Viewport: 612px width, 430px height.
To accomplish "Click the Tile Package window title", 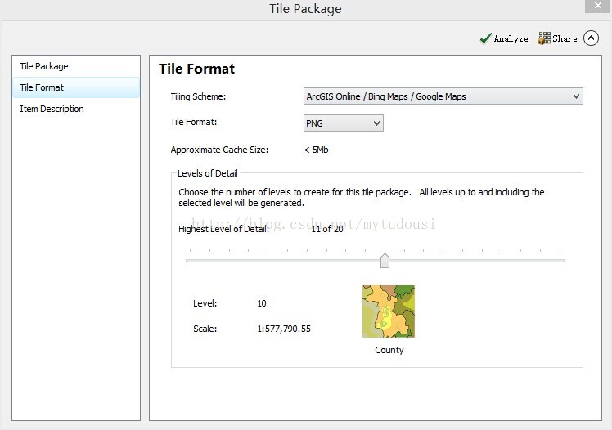I will [x=305, y=8].
